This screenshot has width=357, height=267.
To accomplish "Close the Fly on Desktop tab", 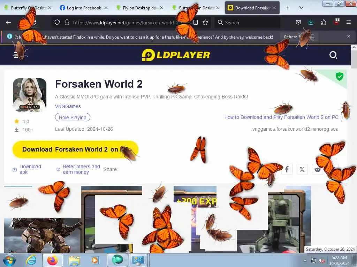I will pyautogui.click(x=162, y=8).
